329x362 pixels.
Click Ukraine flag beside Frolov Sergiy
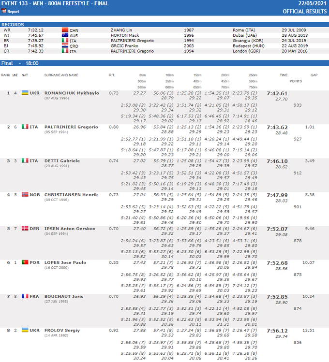point(25,330)
